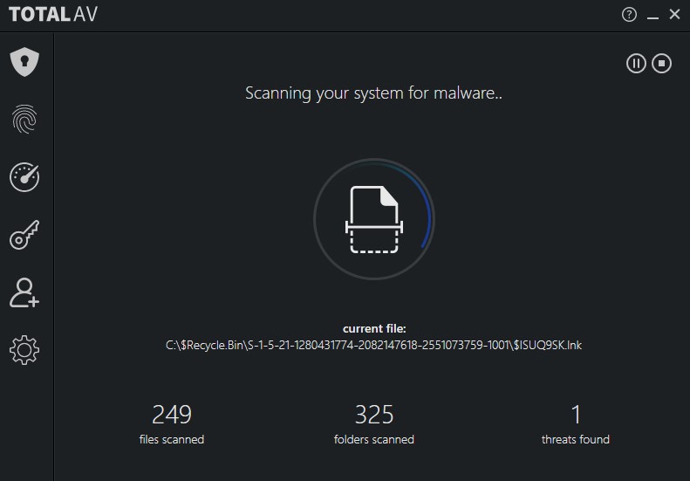Open the key password vault section
Screen dimensions: 690x481
pyautogui.click(x=24, y=235)
